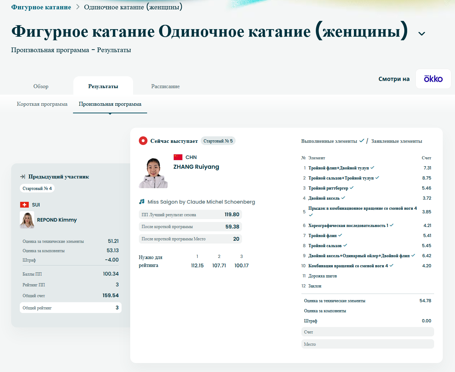Viewport: 455px width, 372px height.
Task: Click season best score 119.80
Action: [x=232, y=214]
